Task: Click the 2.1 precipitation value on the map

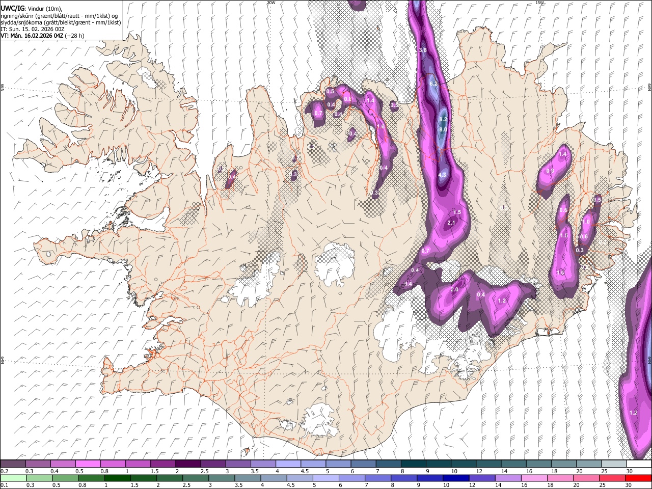Action: tap(451, 223)
